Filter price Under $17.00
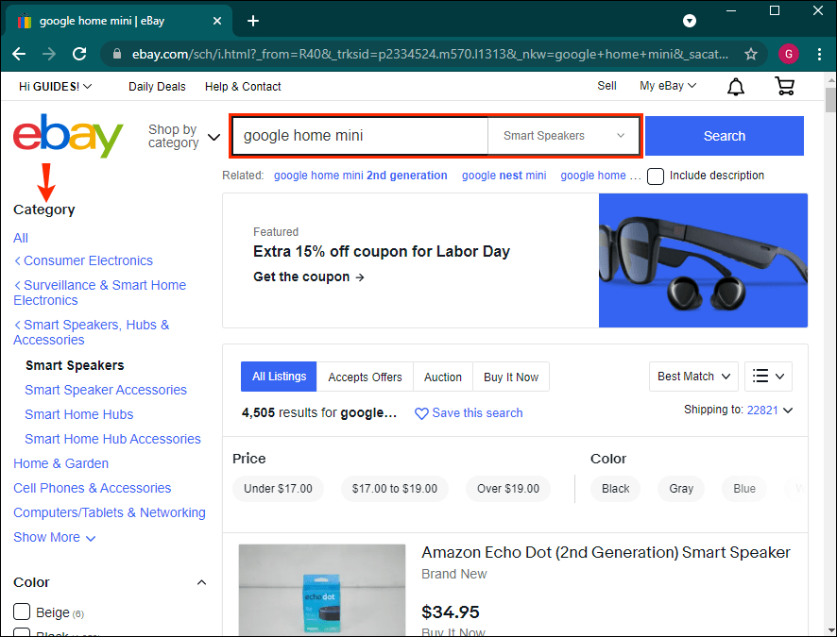The width and height of the screenshot is (837, 637). pyautogui.click(x=278, y=488)
